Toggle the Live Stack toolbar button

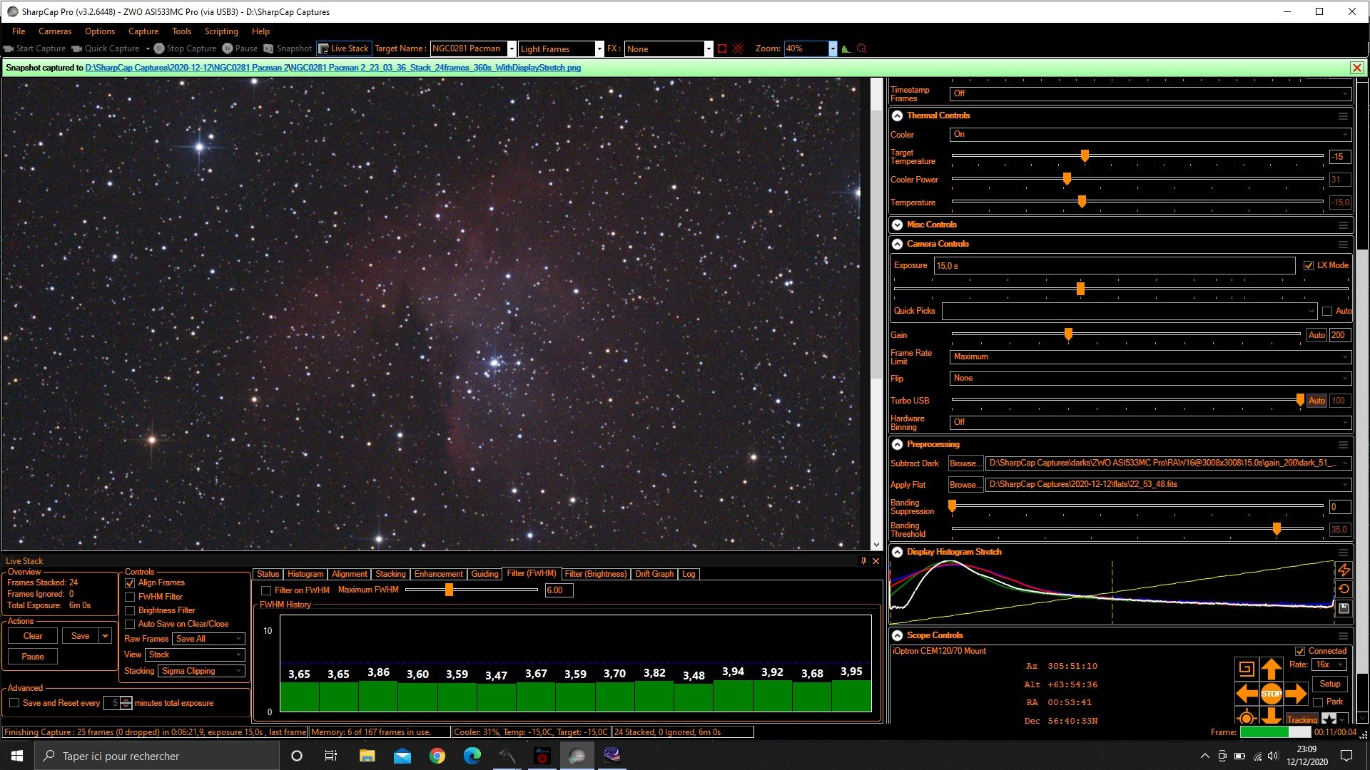[x=344, y=48]
